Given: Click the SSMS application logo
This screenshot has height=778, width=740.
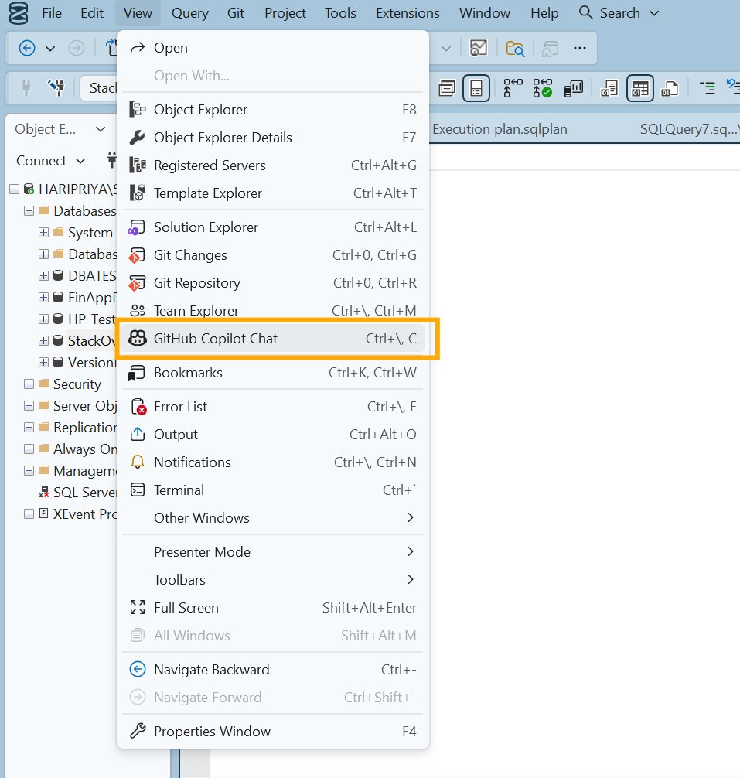Looking at the screenshot, I should [x=19, y=13].
